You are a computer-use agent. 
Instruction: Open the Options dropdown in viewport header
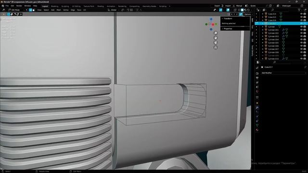point(247,14)
